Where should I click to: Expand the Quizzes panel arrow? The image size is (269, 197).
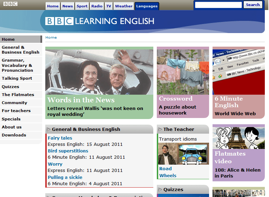(160, 189)
